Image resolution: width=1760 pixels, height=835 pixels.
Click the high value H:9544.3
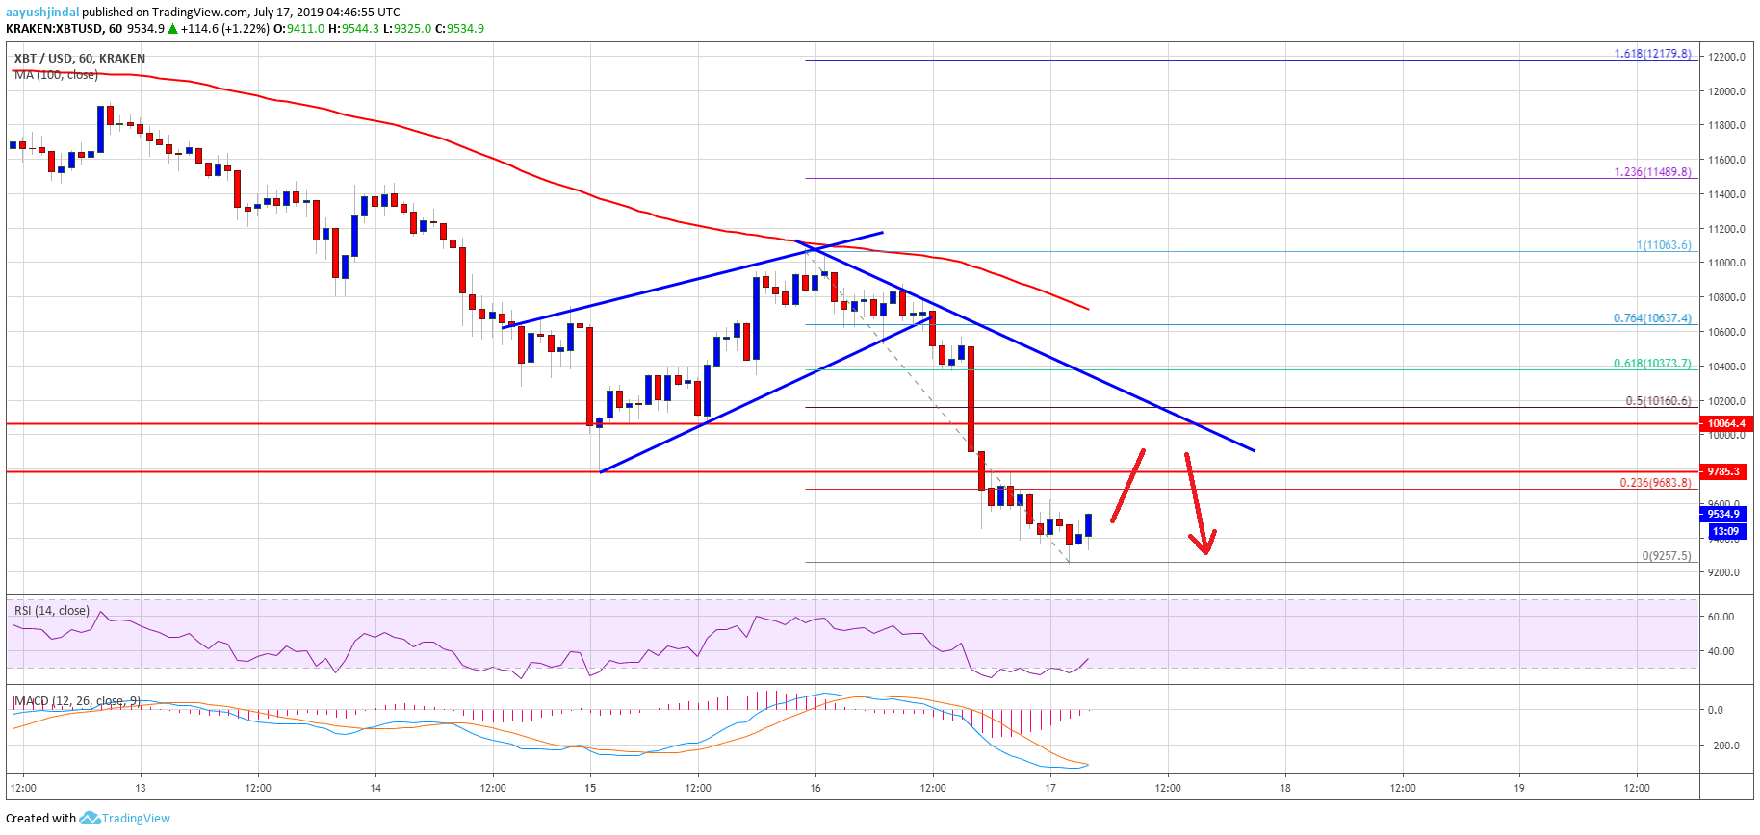pos(354,29)
